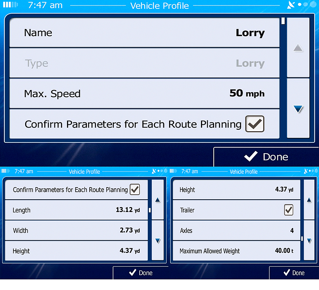The height and width of the screenshot is (290, 319).
Task: Tap the Done button in the bottom-left panel
Action: tap(141, 273)
